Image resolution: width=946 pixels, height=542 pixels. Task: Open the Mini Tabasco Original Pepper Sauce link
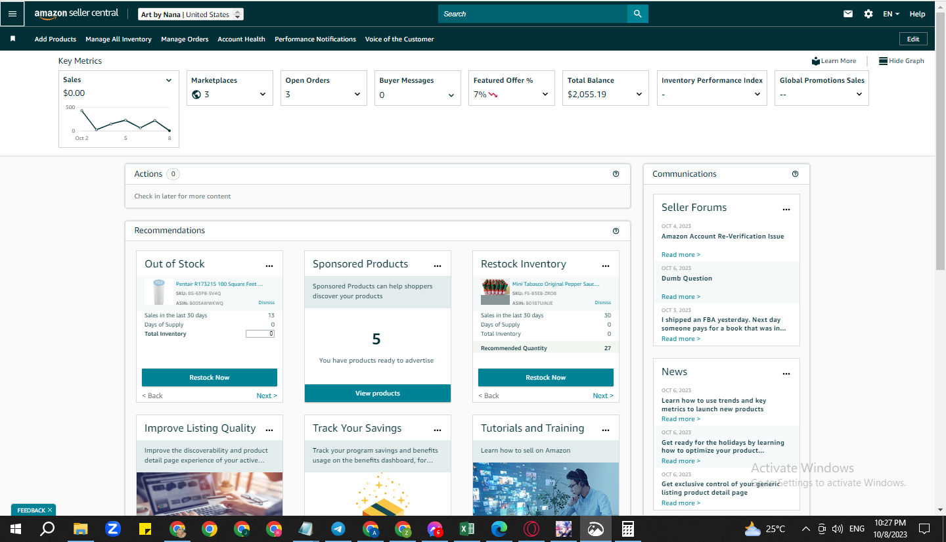(556, 284)
